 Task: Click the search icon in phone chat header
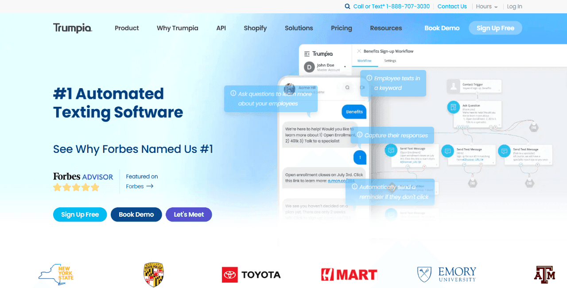tap(348, 88)
